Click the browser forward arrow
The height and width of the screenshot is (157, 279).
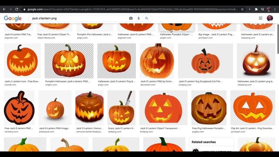[10, 9]
